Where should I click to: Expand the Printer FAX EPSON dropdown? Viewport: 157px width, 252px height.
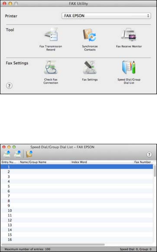[106, 16]
